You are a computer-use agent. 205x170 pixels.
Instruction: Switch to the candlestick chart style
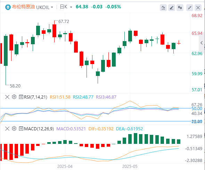[x=180, y=8]
